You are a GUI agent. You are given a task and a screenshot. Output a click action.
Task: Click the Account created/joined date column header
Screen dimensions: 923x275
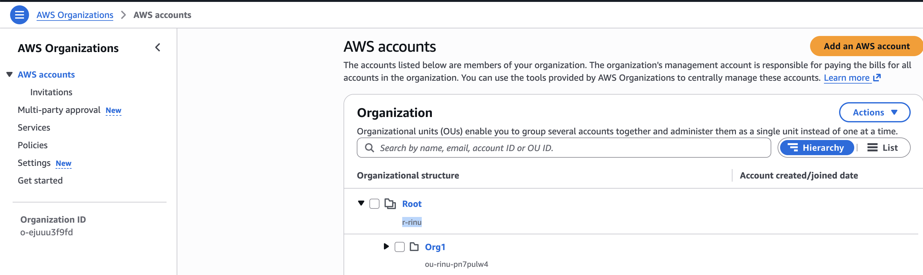point(799,175)
